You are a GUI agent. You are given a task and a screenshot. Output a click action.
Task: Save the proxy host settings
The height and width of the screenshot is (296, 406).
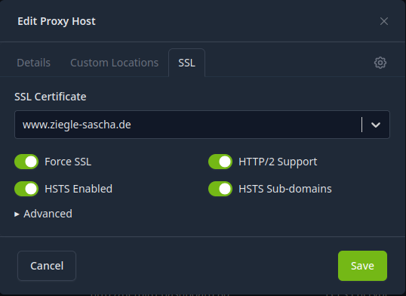pos(362,266)
